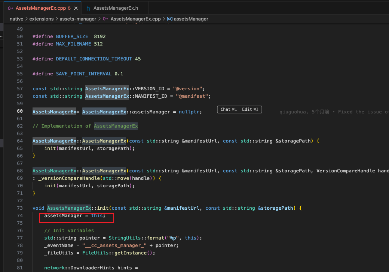Click the AssetsManagerEx.cpp breadcrumb item
The image size is (389, 272).
click(x=135, y=19)
